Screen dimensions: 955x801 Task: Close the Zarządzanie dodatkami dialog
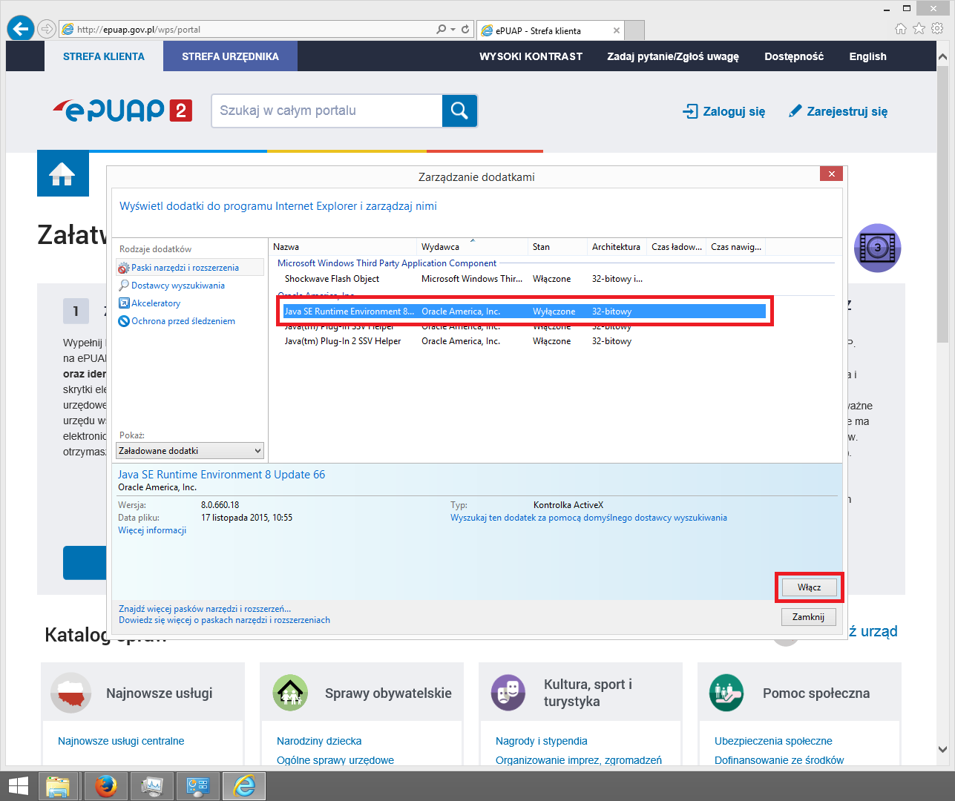coord(831,174)
